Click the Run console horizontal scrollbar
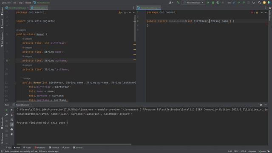 click(74, 144)
